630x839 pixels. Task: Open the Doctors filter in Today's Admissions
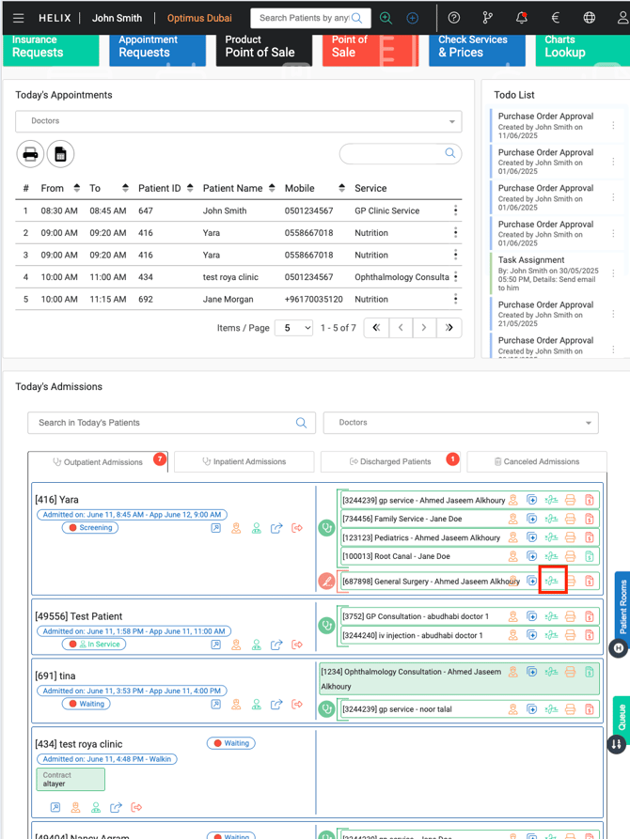pyautogui.click(x=460, y=423)
